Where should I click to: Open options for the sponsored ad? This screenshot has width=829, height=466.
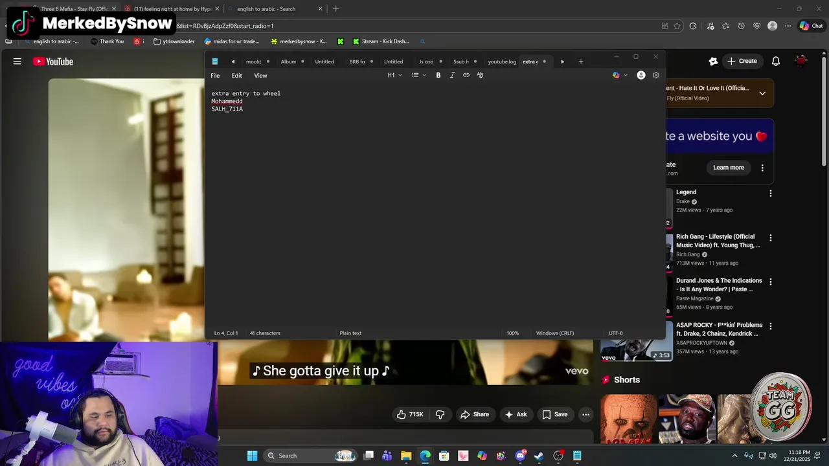click(x=762, y=168)
